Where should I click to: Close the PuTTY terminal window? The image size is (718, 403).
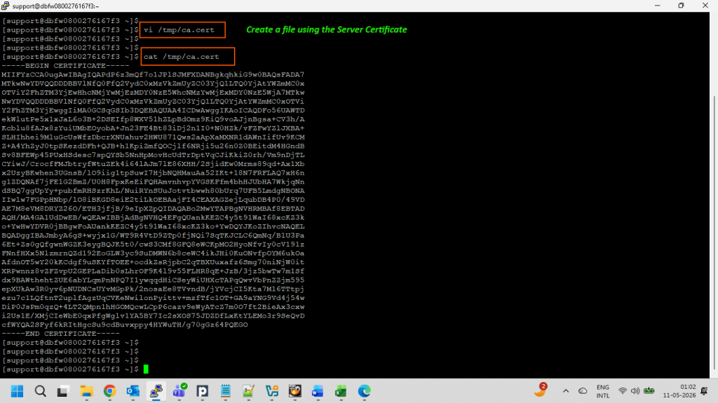705,6
